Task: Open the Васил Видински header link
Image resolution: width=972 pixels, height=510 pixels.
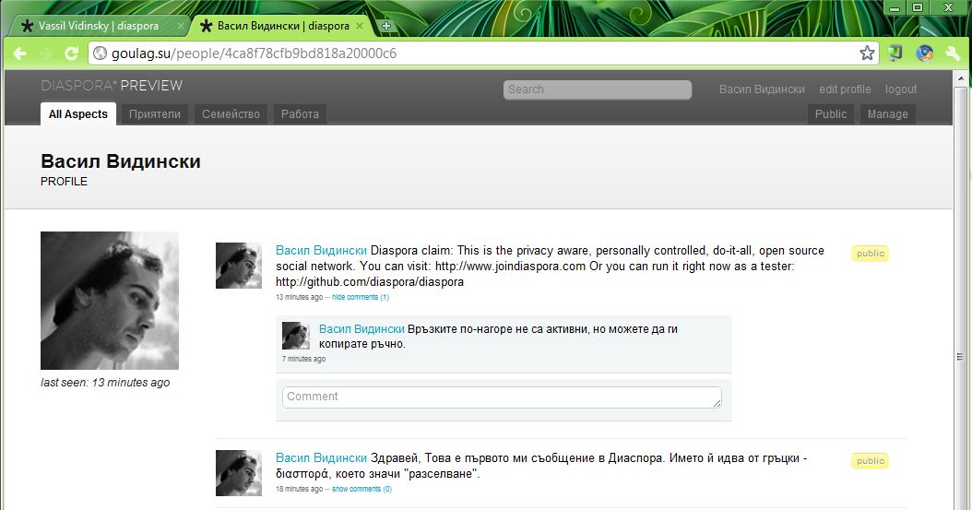Action: [762, 89]
